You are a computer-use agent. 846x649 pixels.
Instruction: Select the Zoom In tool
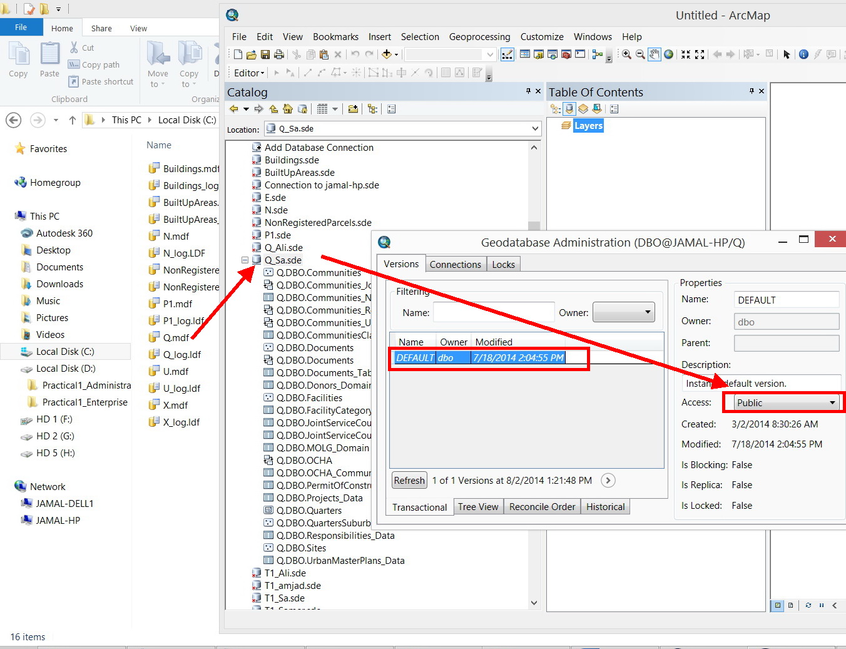626,54
